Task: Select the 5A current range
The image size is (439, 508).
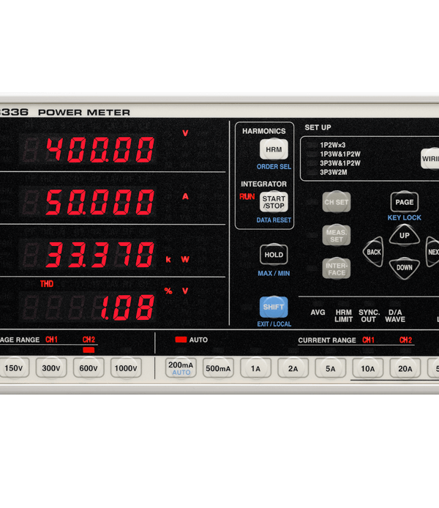Action: point(331,368)
